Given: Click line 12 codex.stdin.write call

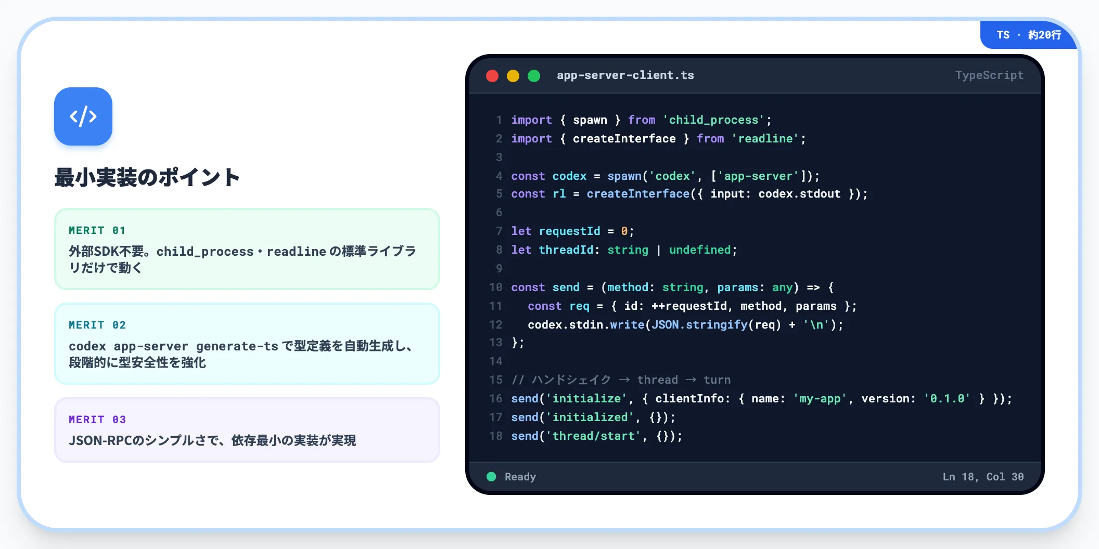Looking at the screenshot, I should click(x=685, y=325).
